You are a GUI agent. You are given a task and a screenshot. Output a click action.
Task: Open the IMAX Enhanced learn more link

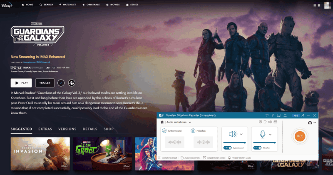click(36, 62)
